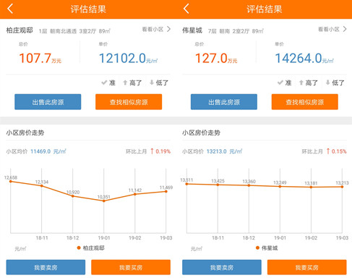Click the 127.0万元 total price
Screen dimensions: 352x278
click(x=216, y=58)
